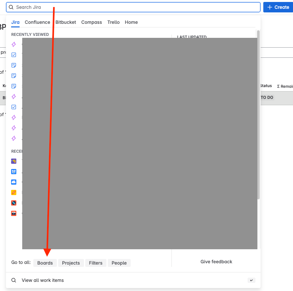The image size is (293, 291).
Task: Select View all work items
Action: point(133,280)
